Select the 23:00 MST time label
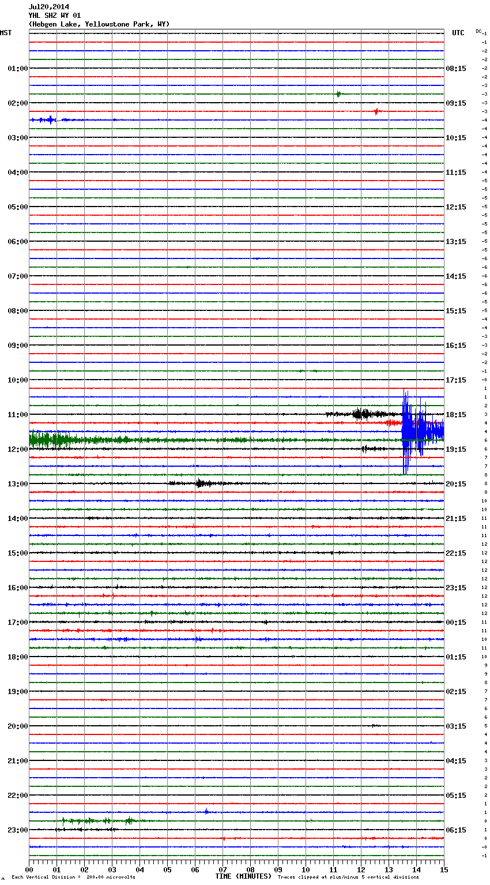Image resolution: width=490 pixels, height=885 pixels. 18,830
